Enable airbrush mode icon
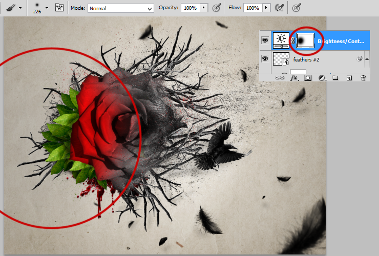This screenshot has width=379, height=256. pyautogui.click(x=280, y=8)
